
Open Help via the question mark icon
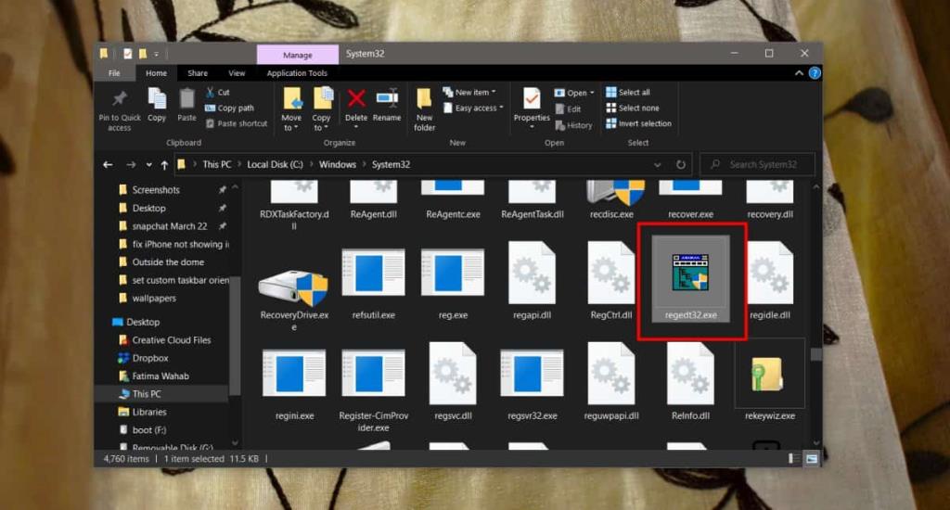point(815,72)
